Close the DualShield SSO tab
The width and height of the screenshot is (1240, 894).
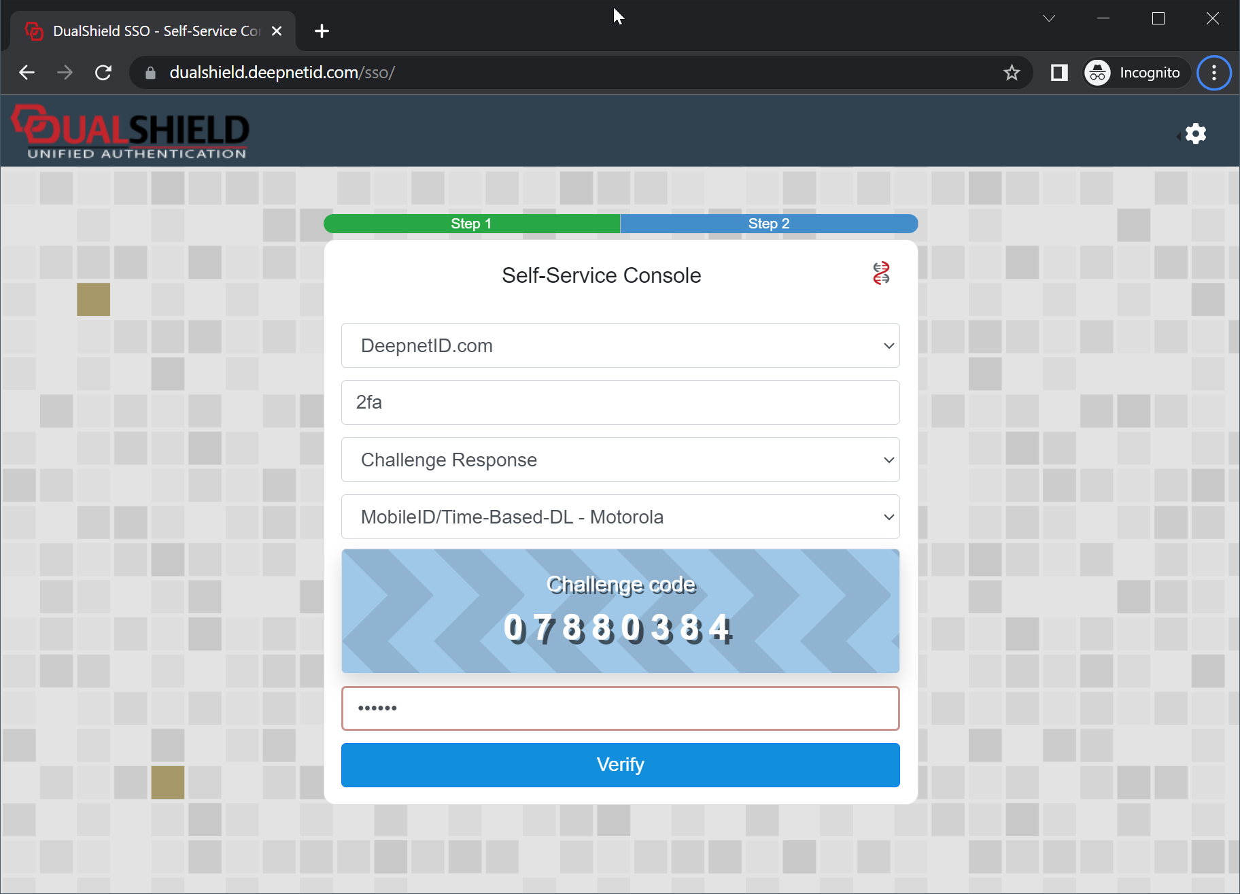click(277, 31)
